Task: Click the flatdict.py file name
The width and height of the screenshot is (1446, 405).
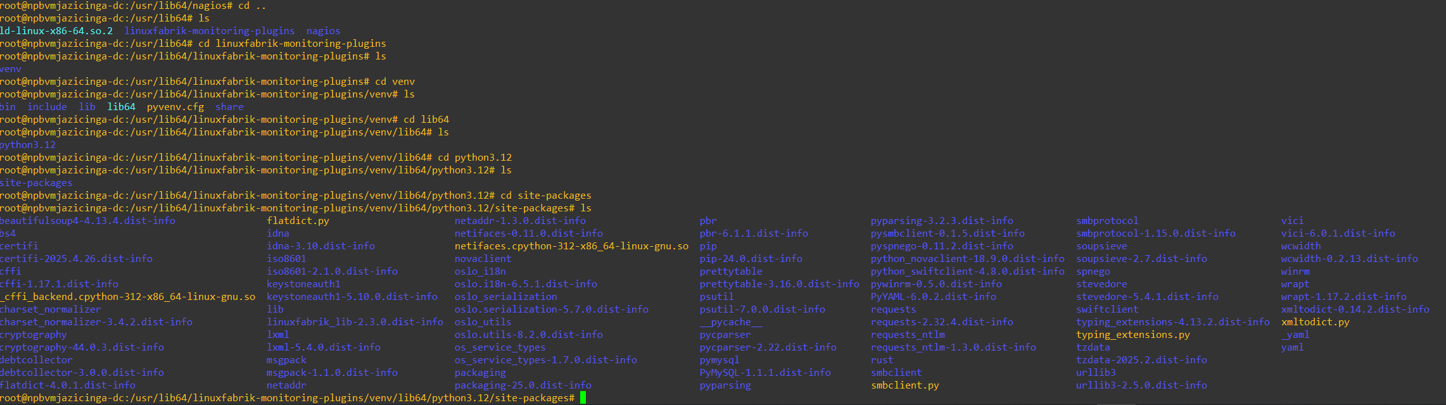Action: [298, 221]
